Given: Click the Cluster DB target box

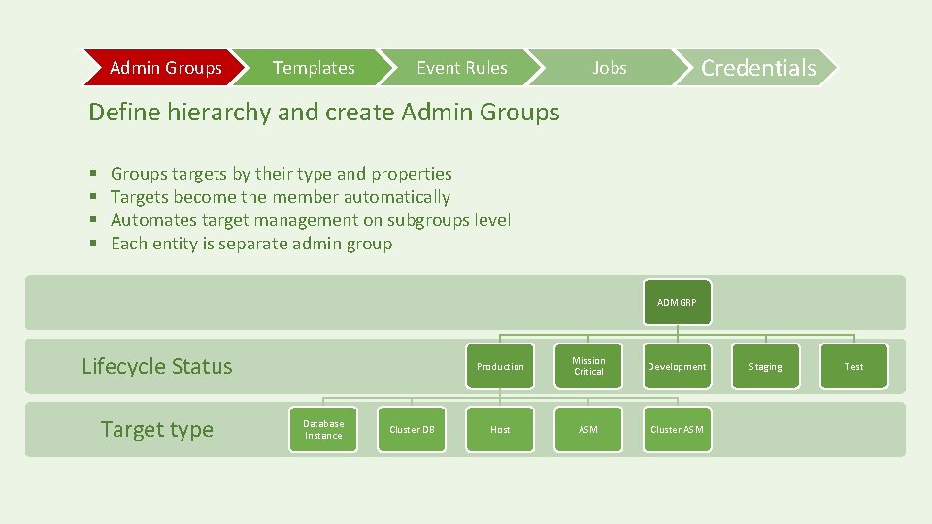Looking at the screenshot, I should pos(412,430).
